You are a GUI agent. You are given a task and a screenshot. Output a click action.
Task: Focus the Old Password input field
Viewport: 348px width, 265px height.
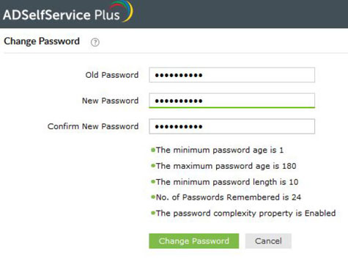pyautogui.click(x=232, y=75)
